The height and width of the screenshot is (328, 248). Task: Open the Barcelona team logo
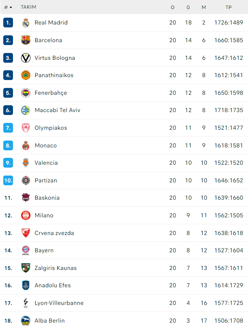(26, 40)
